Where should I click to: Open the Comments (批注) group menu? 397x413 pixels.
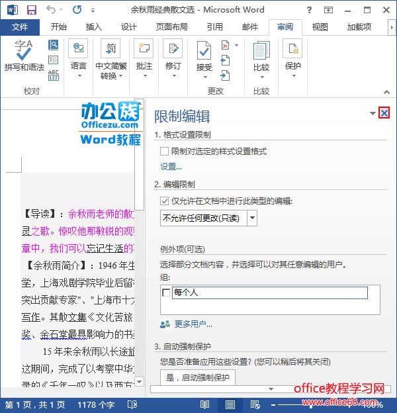coord(144,58)
